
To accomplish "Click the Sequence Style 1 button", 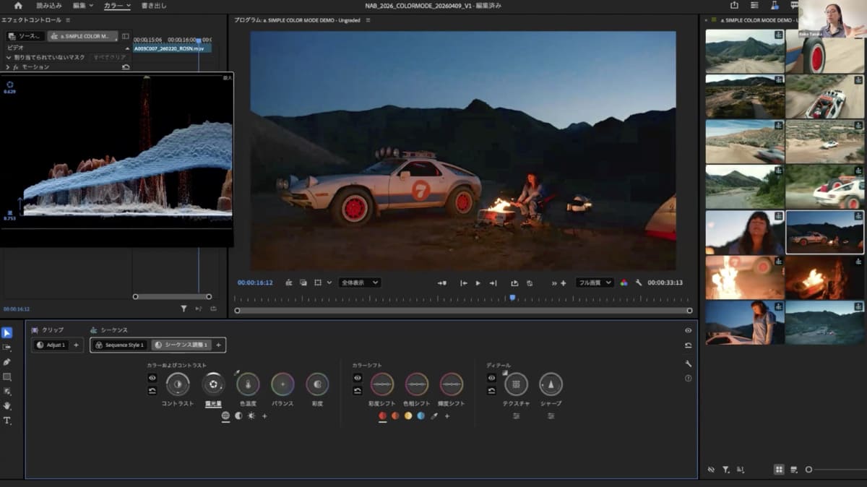I will tap(120, 345).
